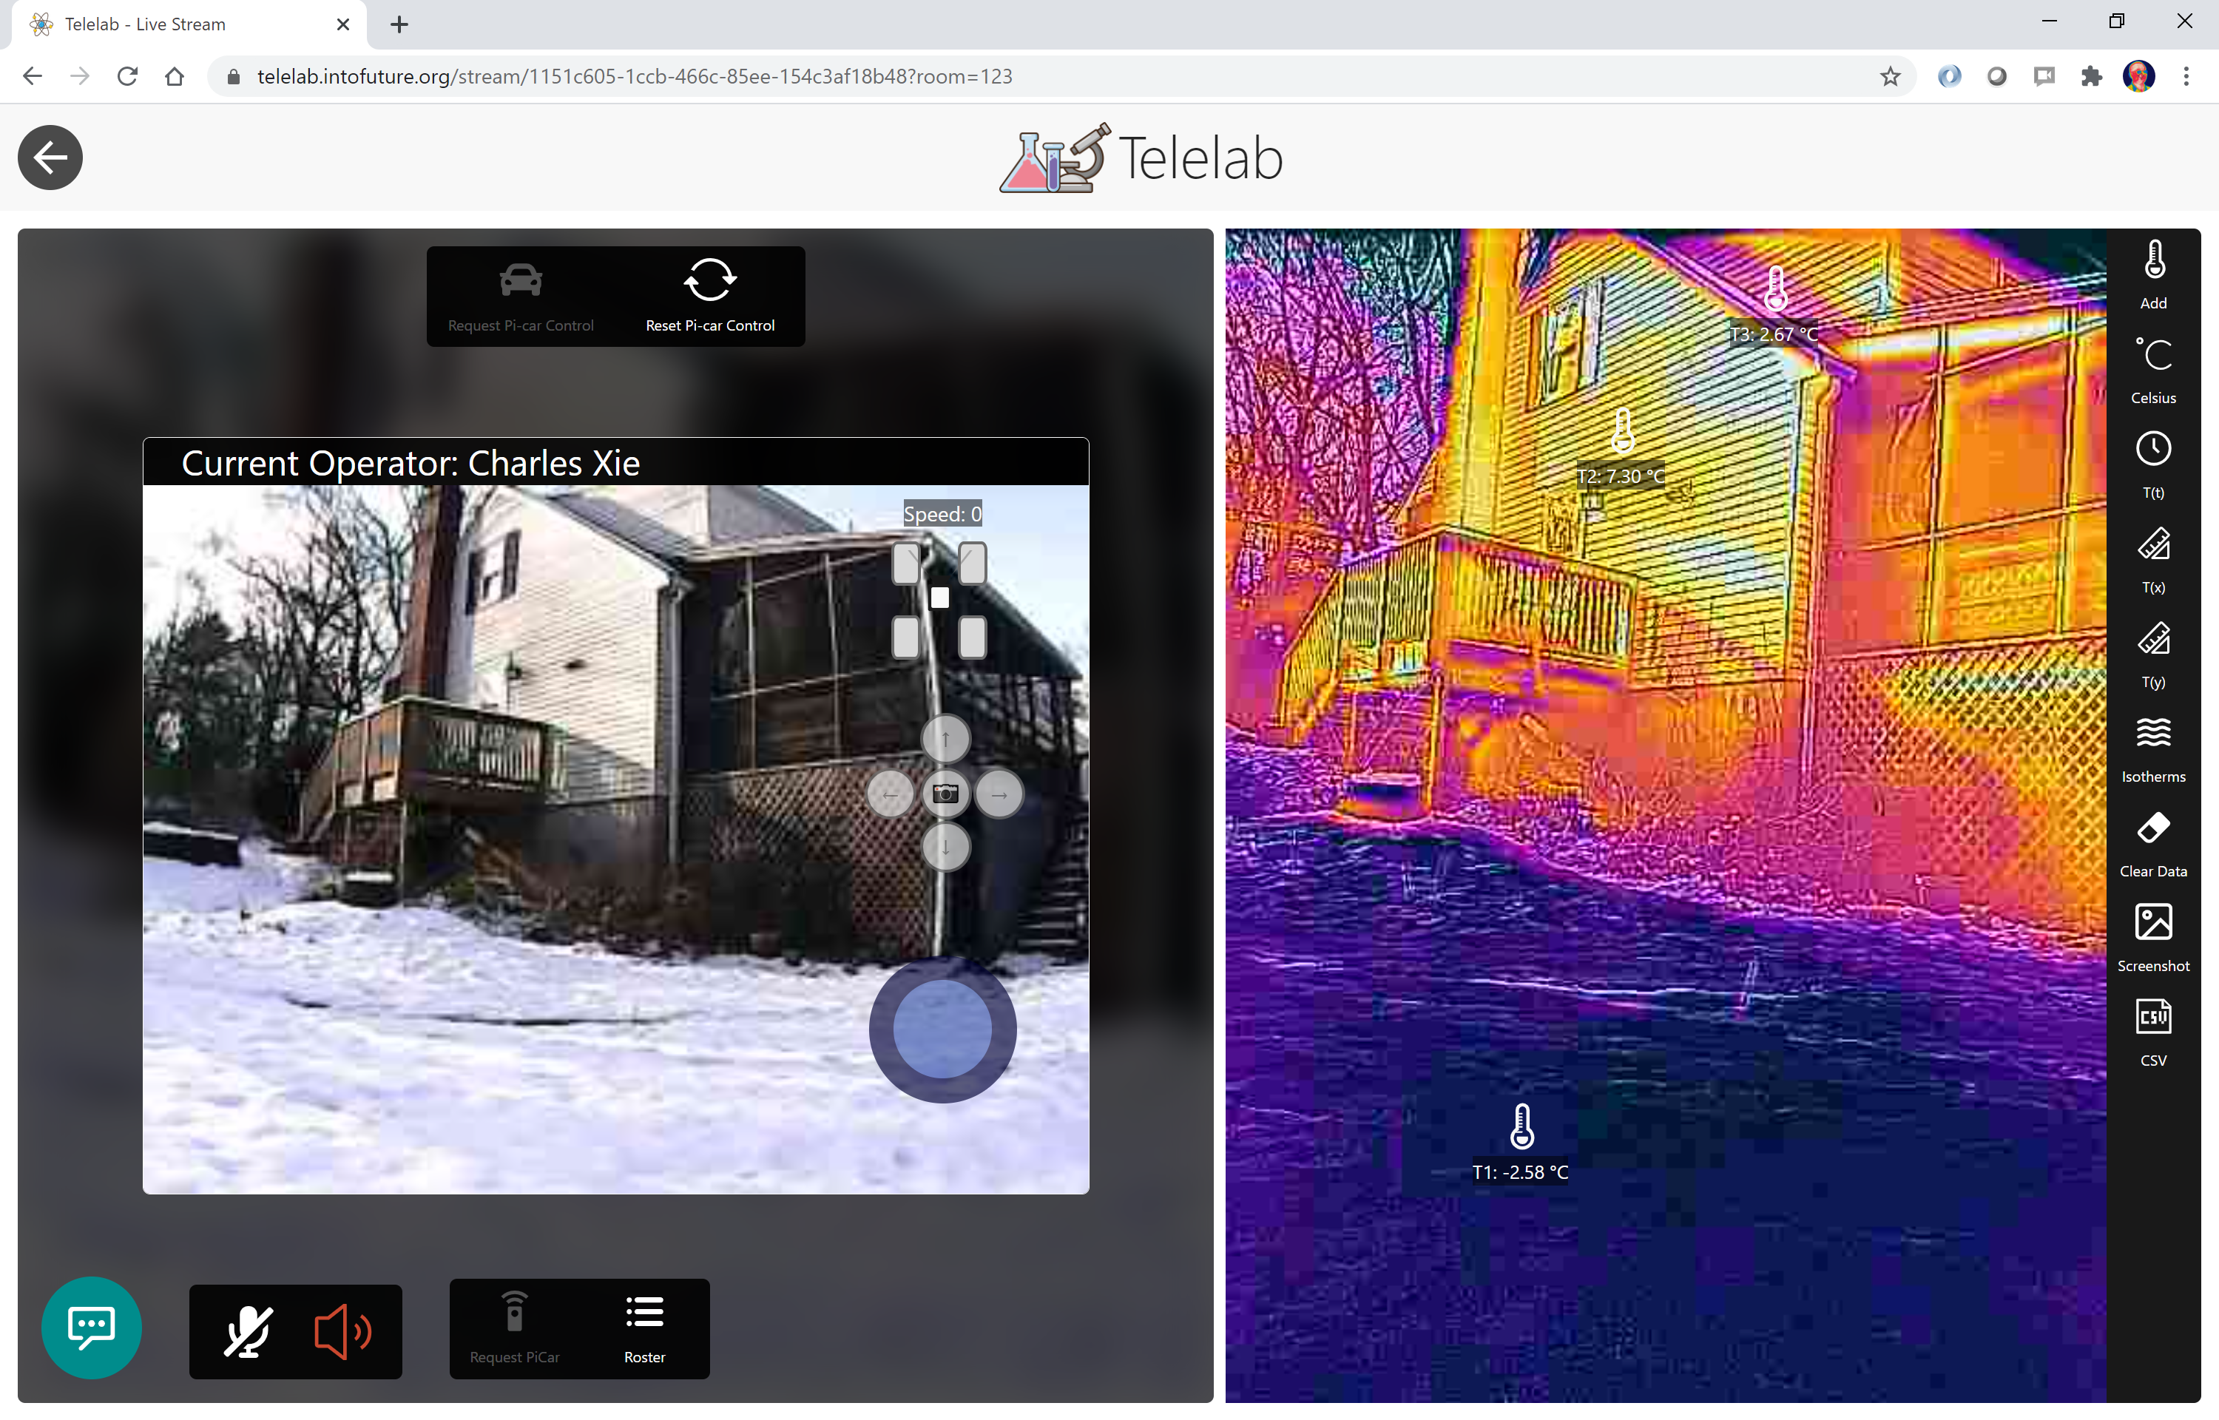Open the T(t) time graph

click(2154, 464)
